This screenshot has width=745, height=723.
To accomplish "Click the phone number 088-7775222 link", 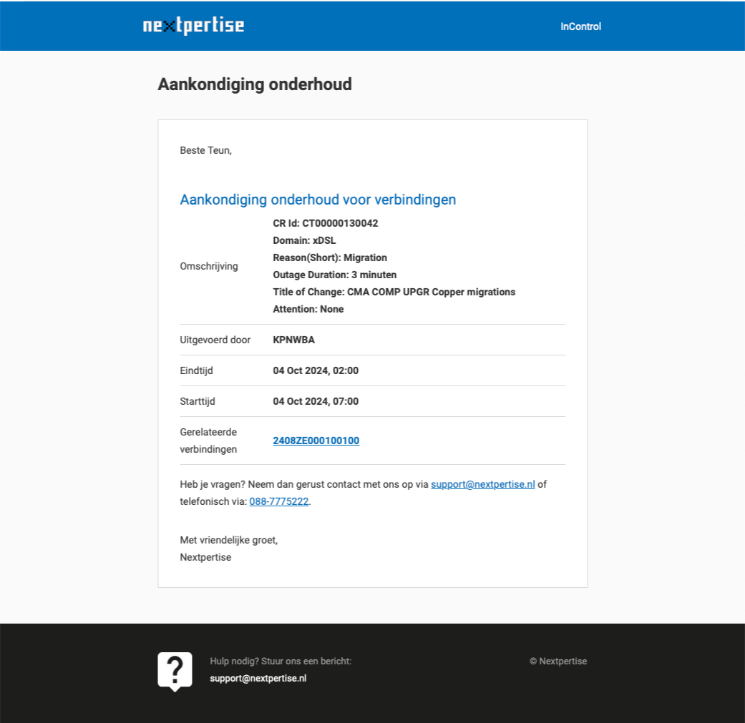I will [279, 501].
